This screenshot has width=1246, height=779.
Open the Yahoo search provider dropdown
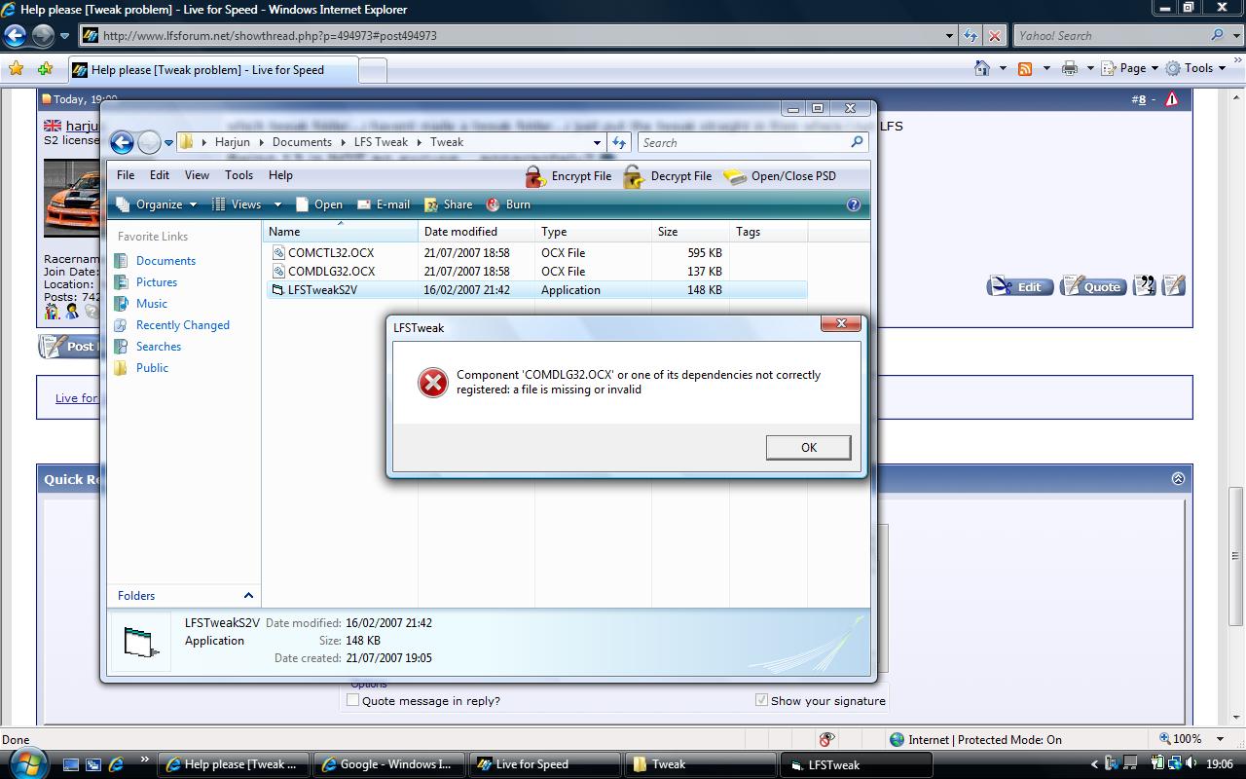coord(1238,36)
